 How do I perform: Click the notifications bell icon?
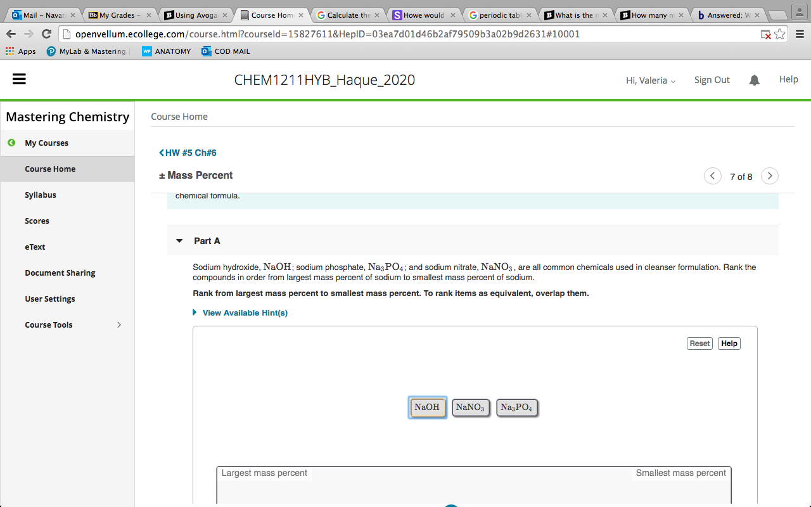tap(754, 80)
